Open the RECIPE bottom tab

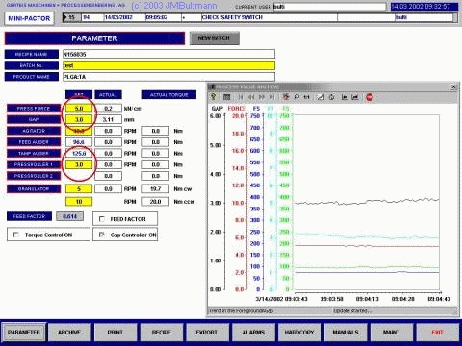click(x=162, y=333)
